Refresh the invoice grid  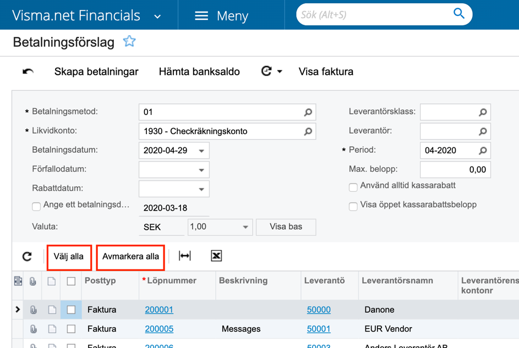[x=27, y=256]
